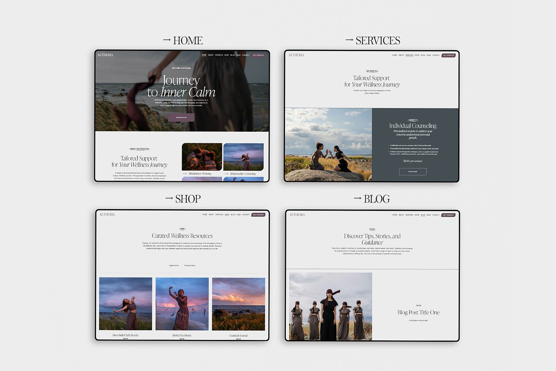The height and width of the screenshot is (371, 556).
Task: Click the arrow beside Relationship Counseling
Action: (227, 174)
